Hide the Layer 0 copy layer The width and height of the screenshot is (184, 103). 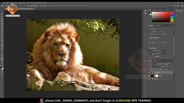point(149,72)
